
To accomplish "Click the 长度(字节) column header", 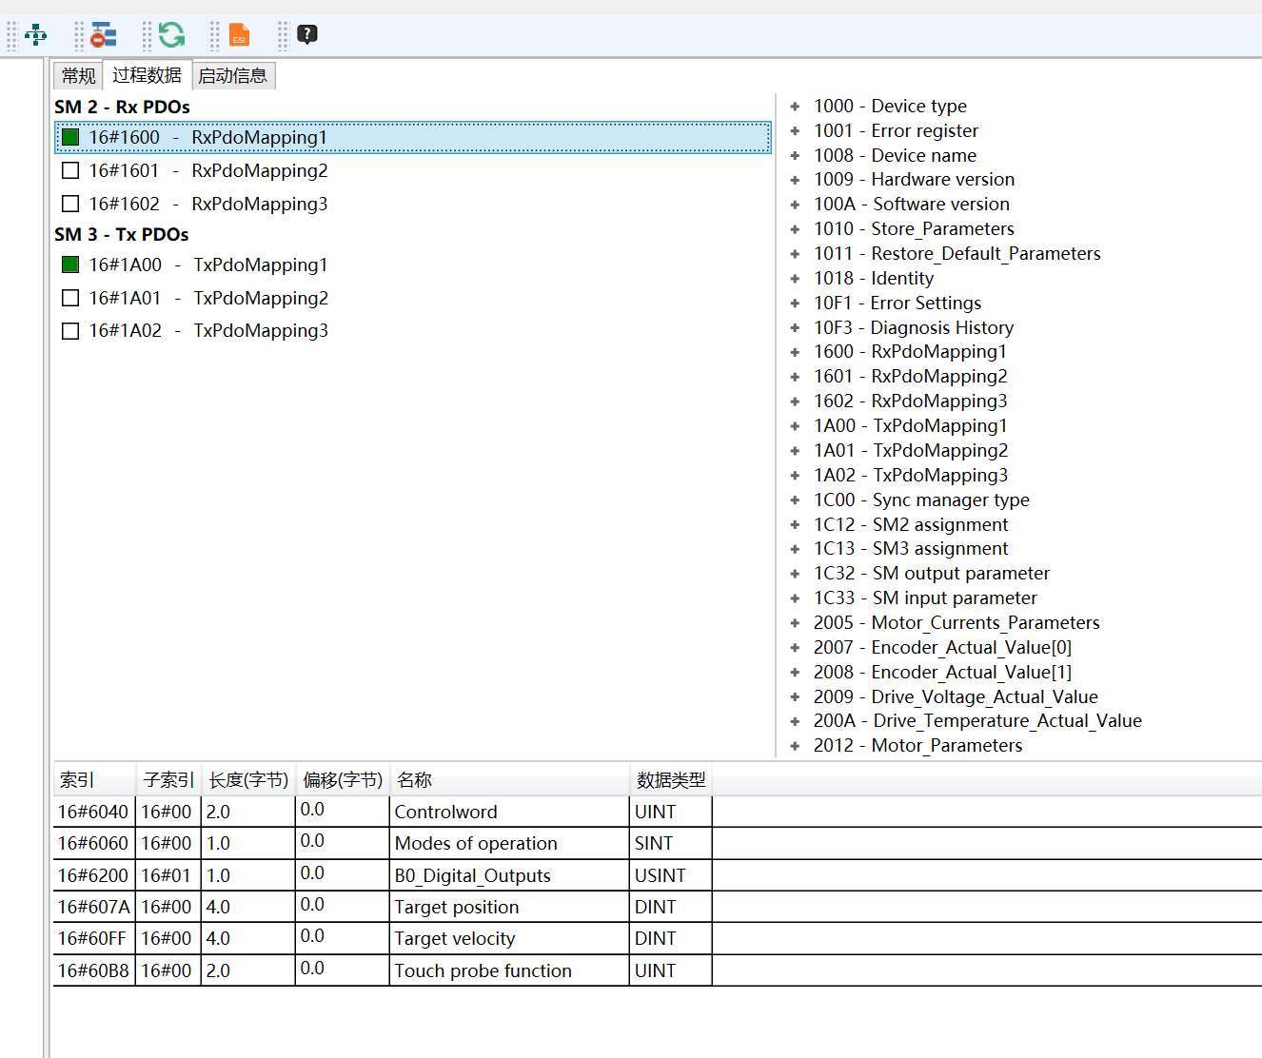I will 248,780.
